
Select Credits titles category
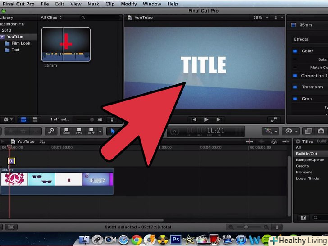302,166
